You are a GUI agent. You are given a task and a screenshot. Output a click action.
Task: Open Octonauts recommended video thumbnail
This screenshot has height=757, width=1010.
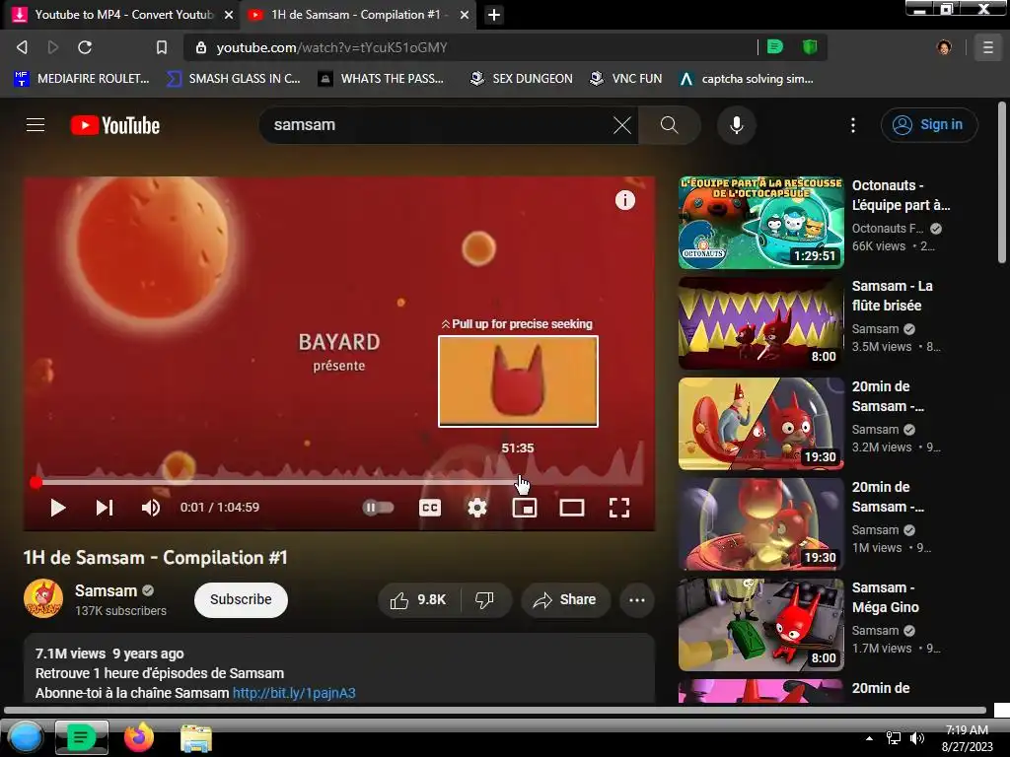tap(760, 223)
